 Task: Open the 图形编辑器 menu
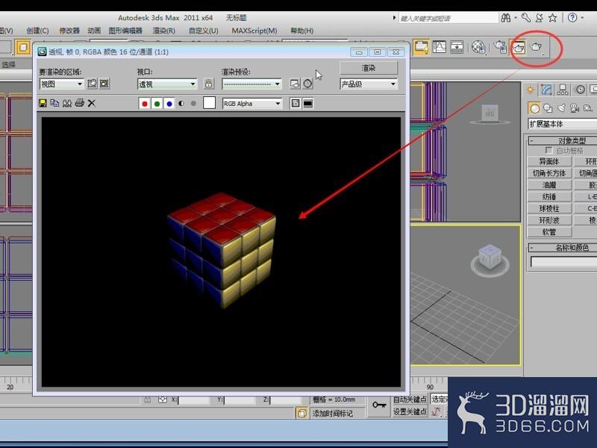tap(125, 31)
